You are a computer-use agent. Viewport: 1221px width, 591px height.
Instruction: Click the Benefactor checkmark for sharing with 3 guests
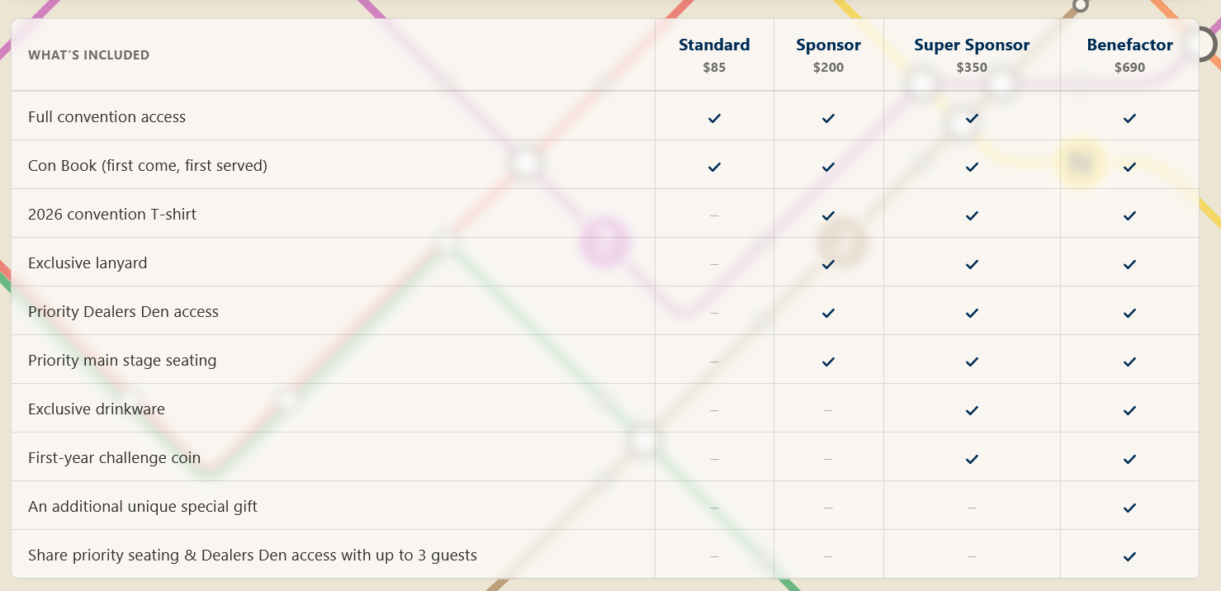1129,556
